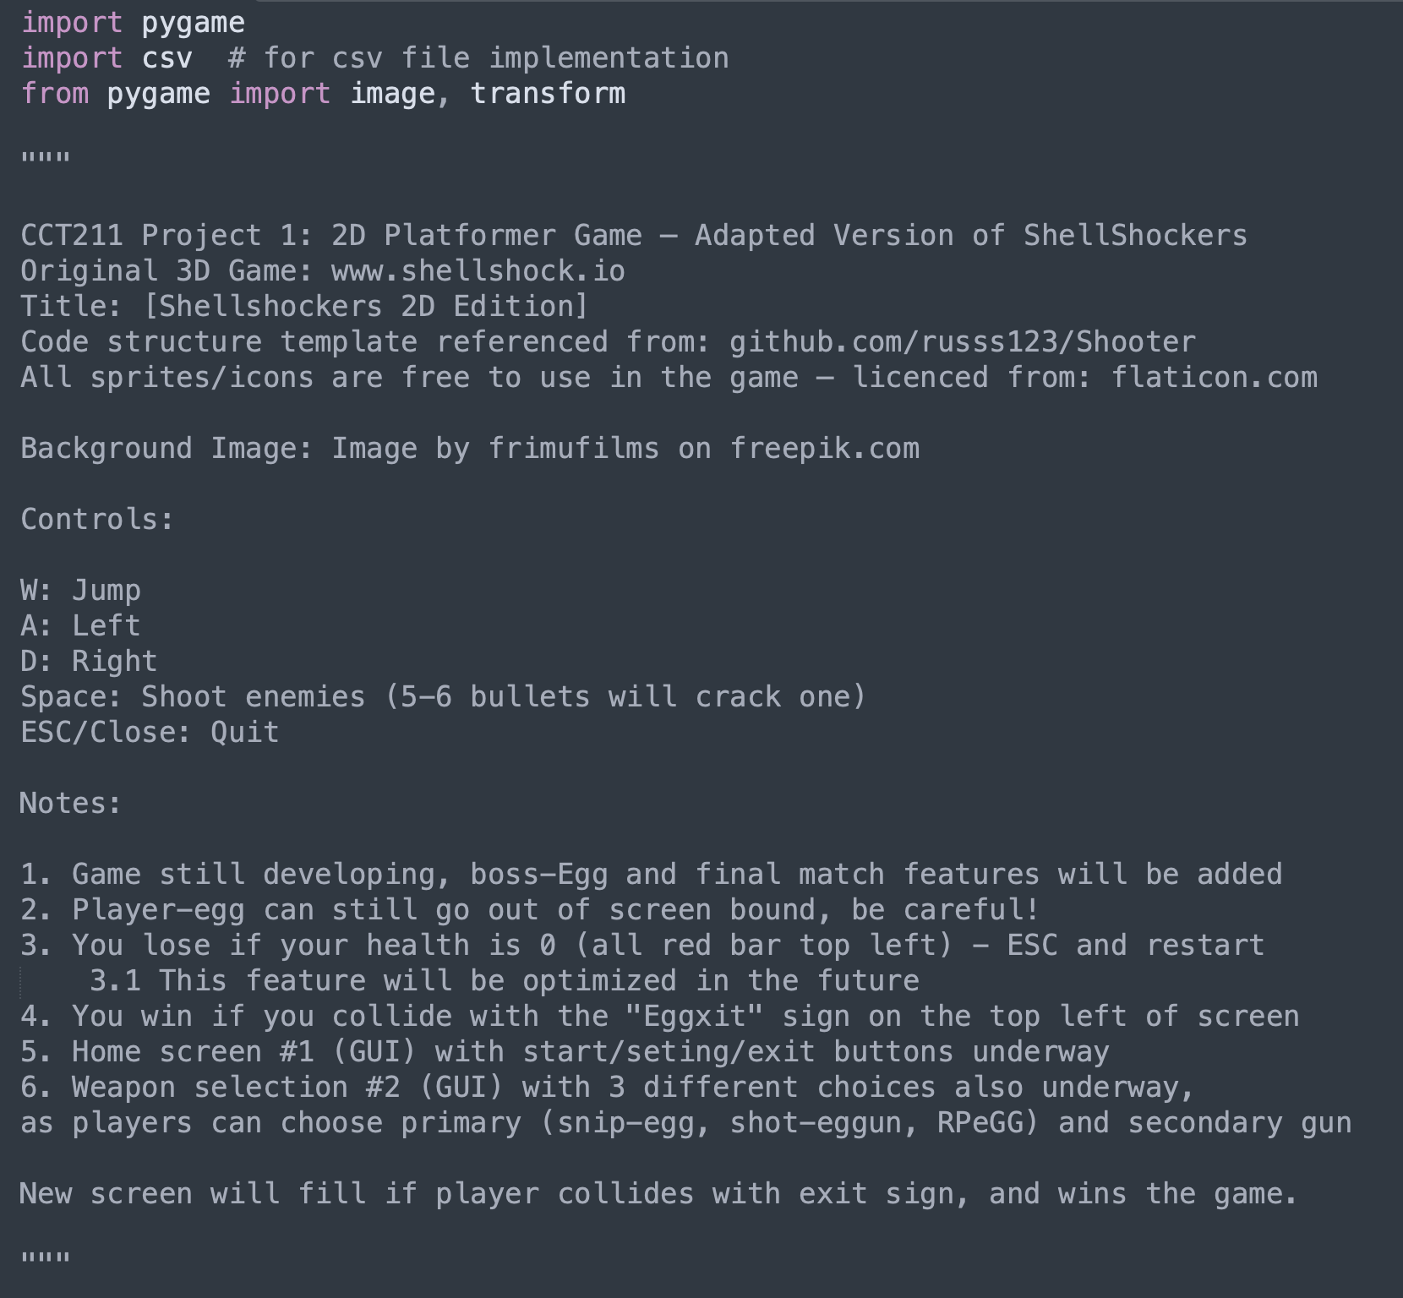Click the 'csv' module name
The height and width of the screenshot is (1298, 1403).
click(x=167, y=58)
